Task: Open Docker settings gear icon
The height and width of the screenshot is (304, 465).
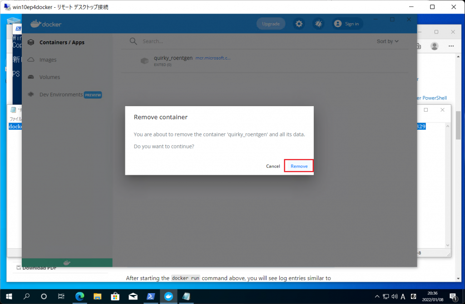Action: click(299, 24)
